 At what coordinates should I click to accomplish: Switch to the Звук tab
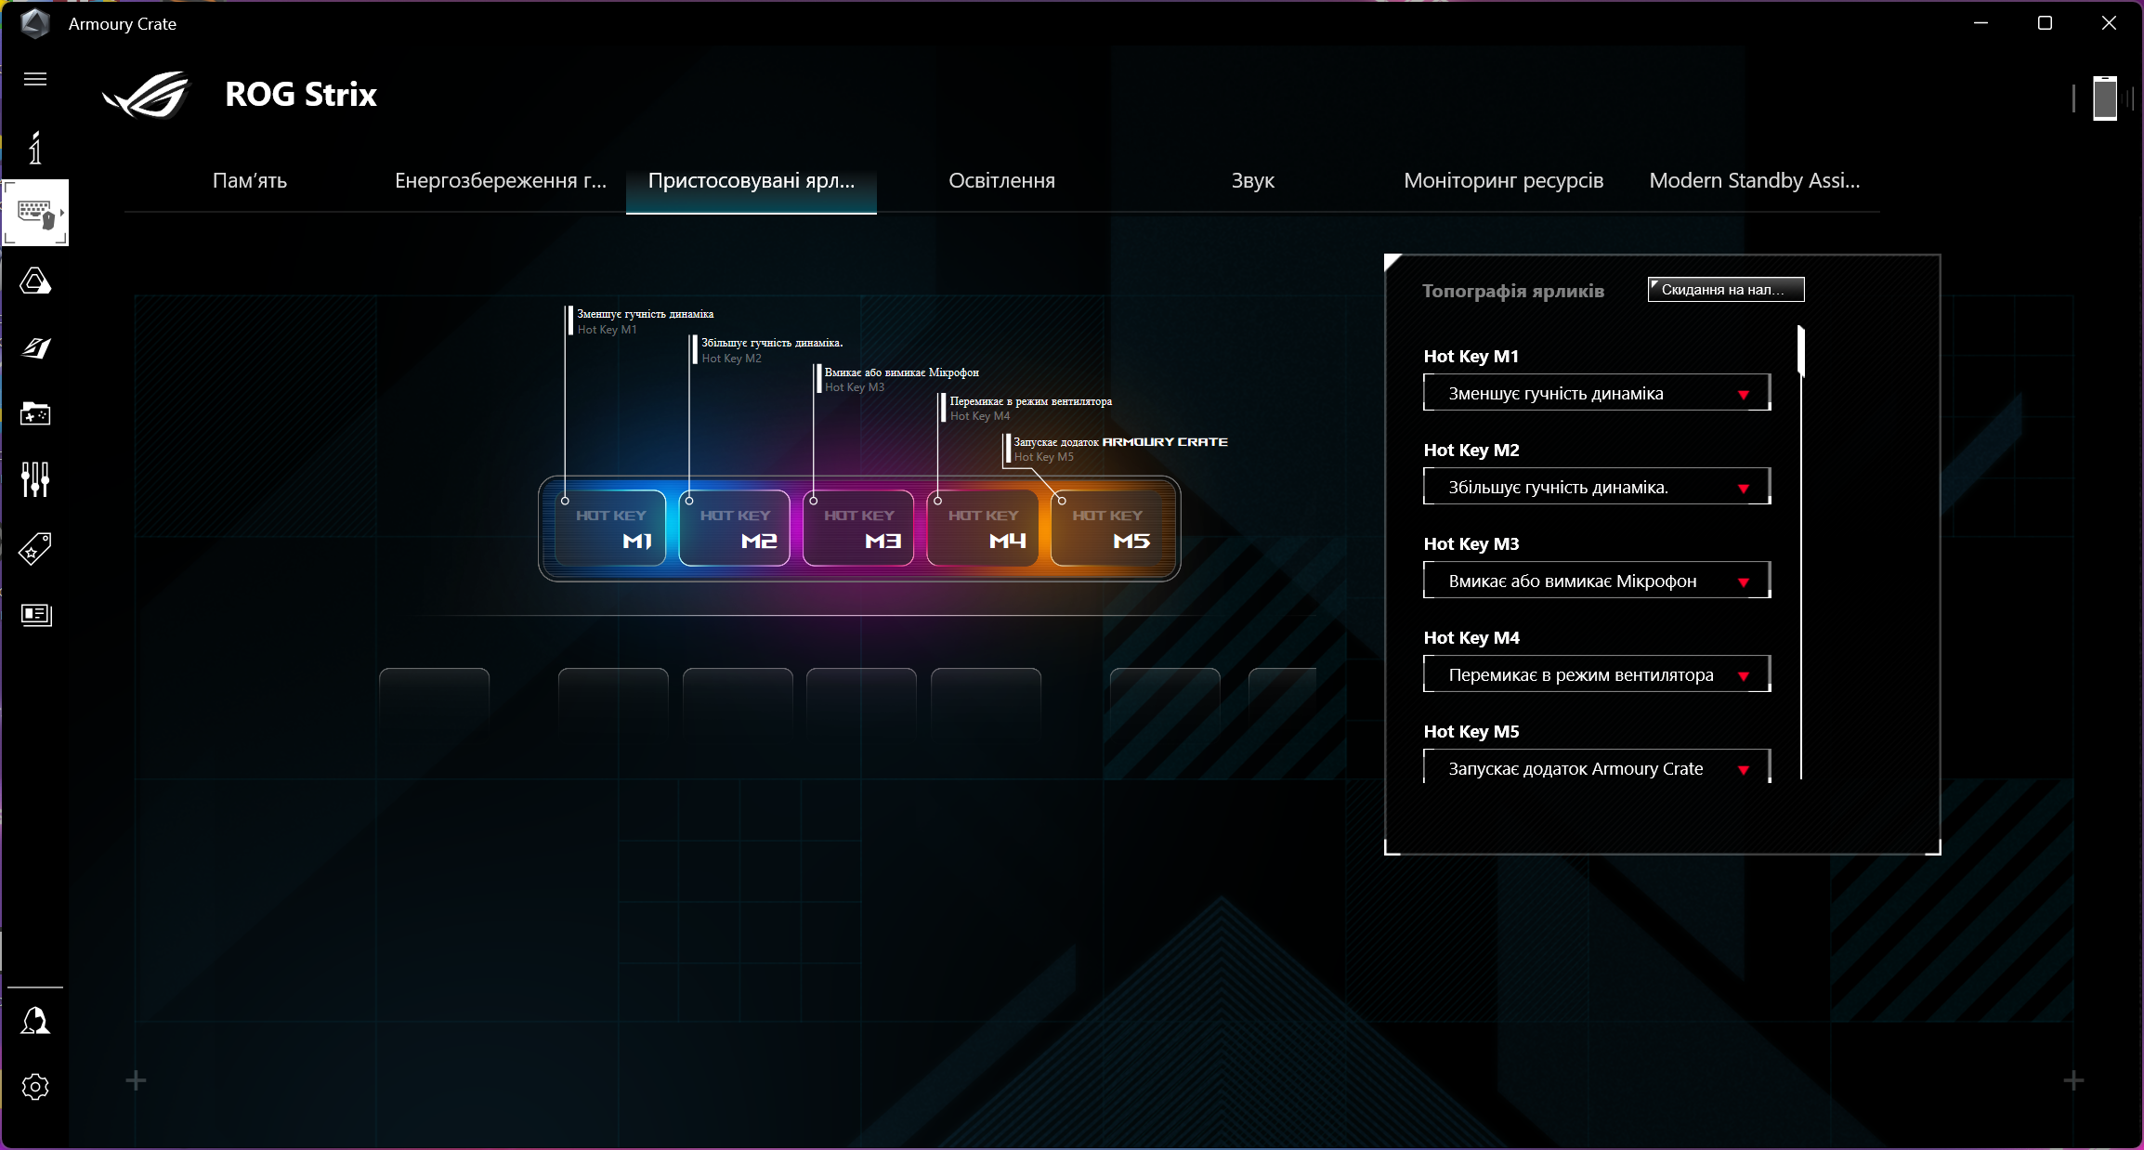pos(1252,181)
